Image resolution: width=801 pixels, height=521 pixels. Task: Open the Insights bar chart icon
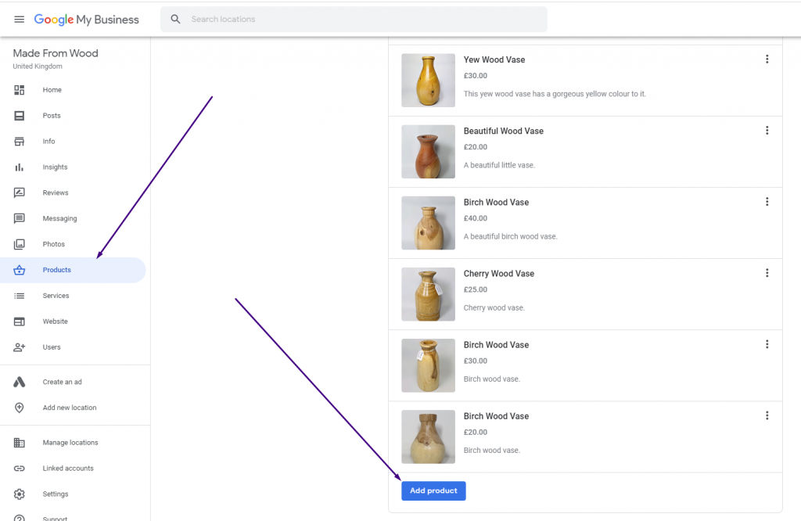(20, 167)
